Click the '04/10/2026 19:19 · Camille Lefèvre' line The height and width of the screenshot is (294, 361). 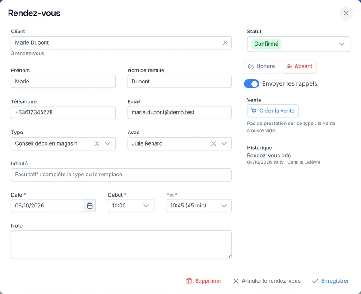pos(284,162)
